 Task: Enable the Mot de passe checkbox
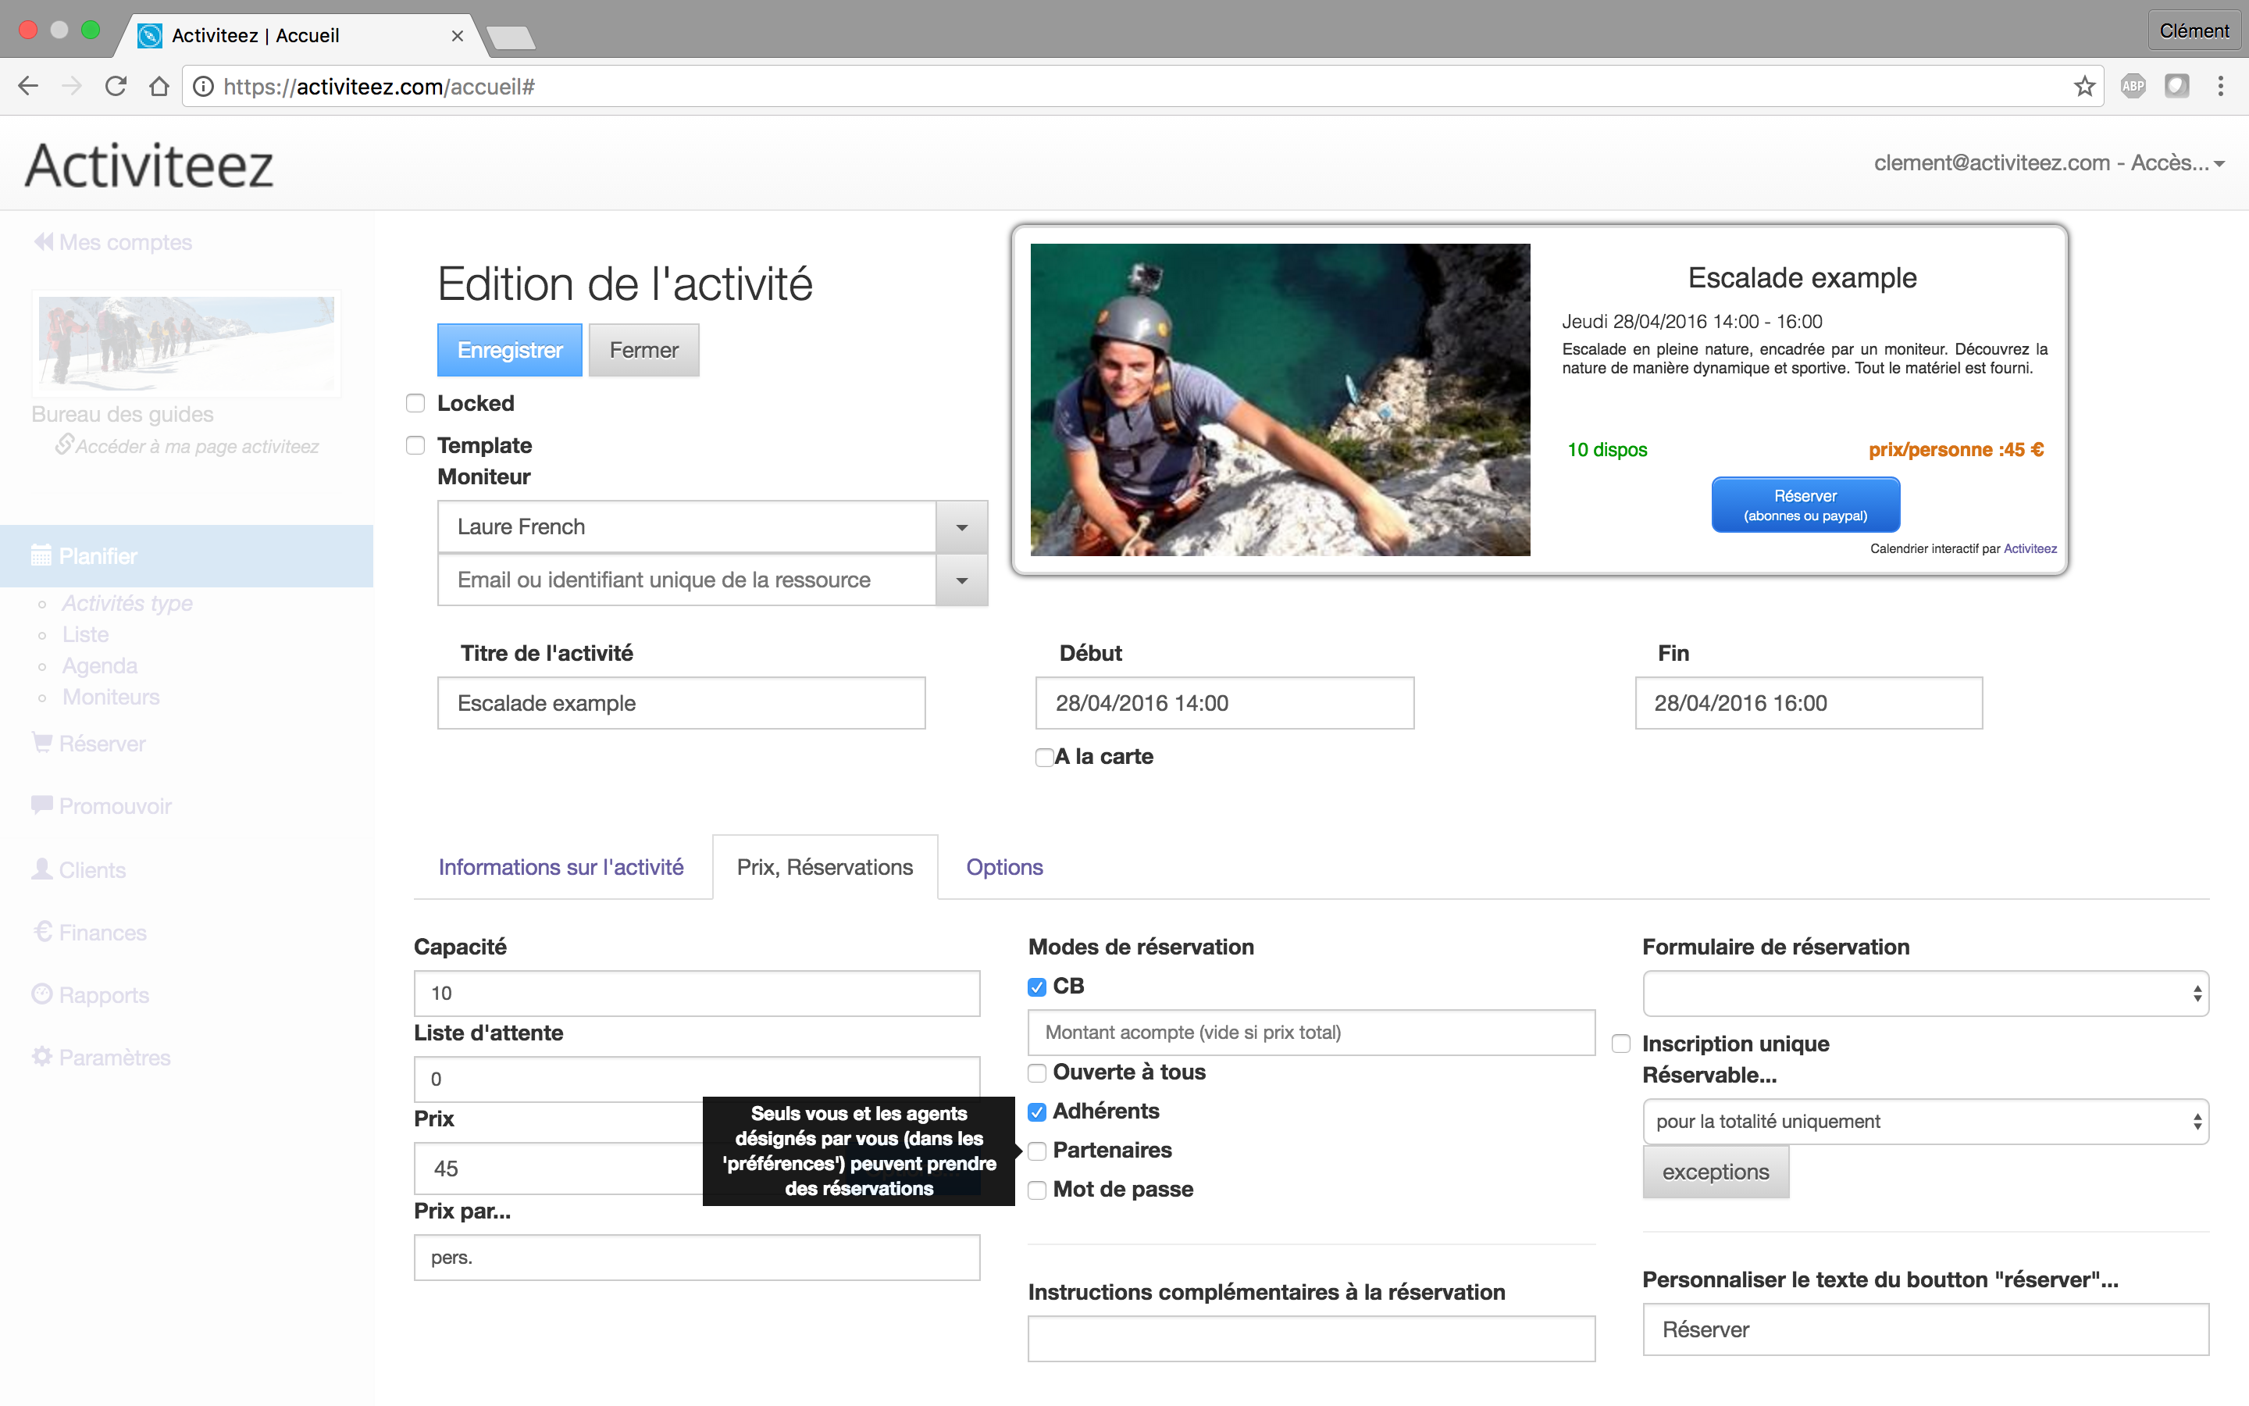pyautogui.click(x=1037, y=1190)
